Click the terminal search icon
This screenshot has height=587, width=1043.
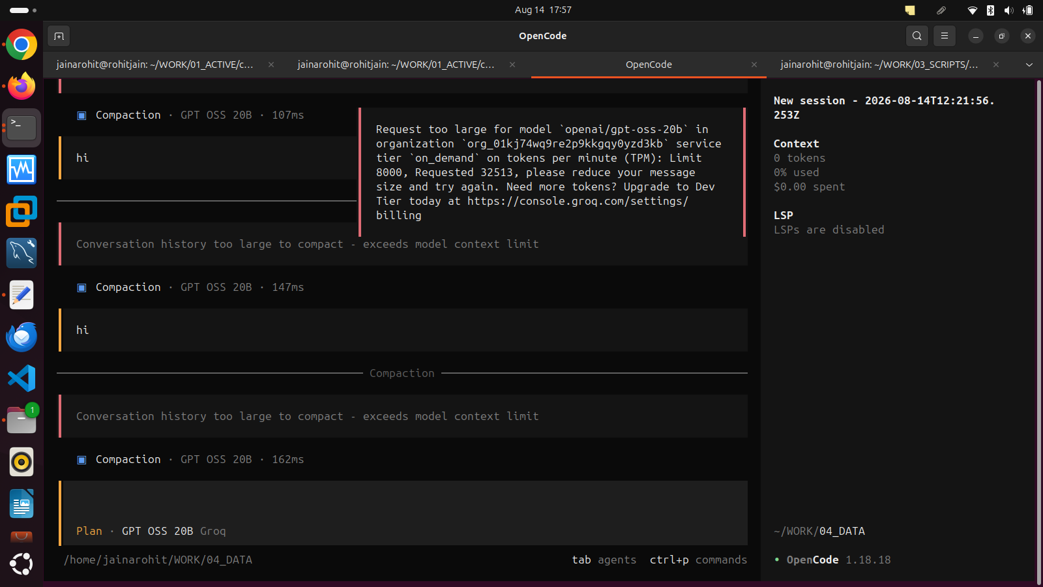[917, 36]
